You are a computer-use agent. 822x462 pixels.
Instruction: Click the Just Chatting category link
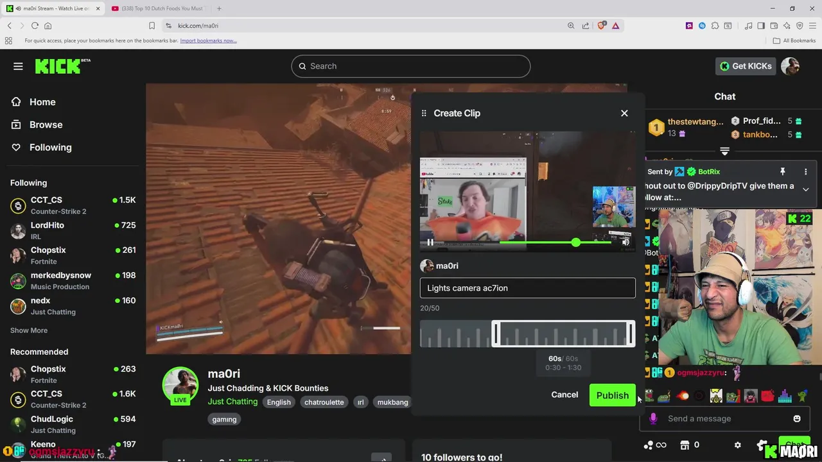232,402
